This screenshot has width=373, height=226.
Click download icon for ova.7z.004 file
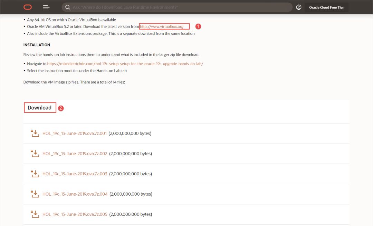coord(35,194)
